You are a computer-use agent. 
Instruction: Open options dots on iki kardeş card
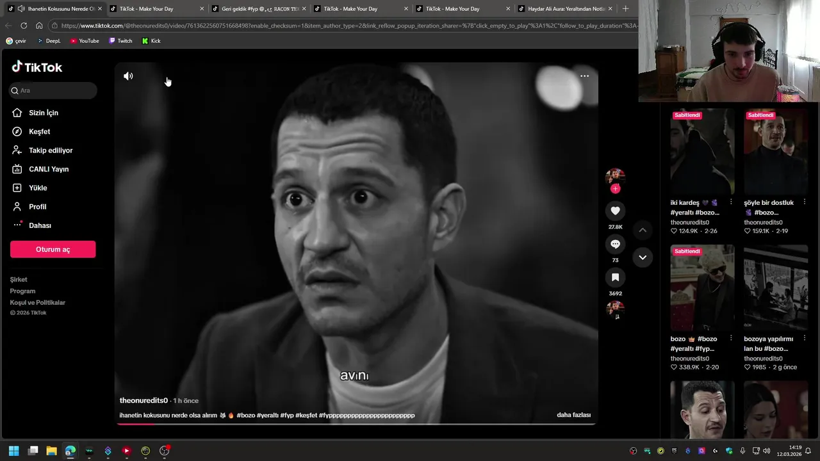point(731,202)
